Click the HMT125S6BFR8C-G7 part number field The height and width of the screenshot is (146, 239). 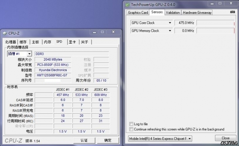(53, 75)
